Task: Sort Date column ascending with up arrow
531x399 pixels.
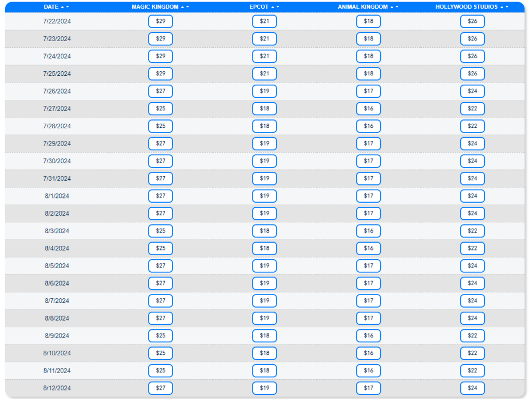Action: click(62, 7)
